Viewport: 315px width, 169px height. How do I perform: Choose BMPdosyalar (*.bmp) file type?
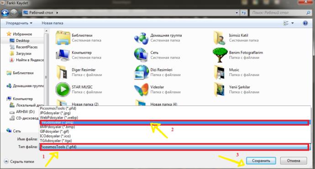pyautogui.click(x=175, y=127)
